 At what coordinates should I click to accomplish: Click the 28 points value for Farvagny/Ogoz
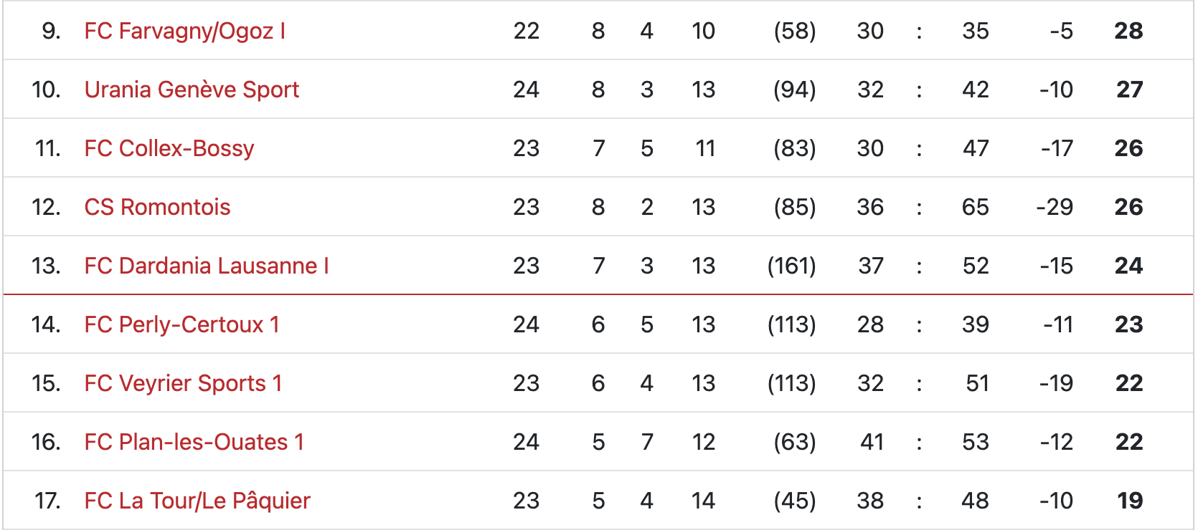coord(1128,31)
